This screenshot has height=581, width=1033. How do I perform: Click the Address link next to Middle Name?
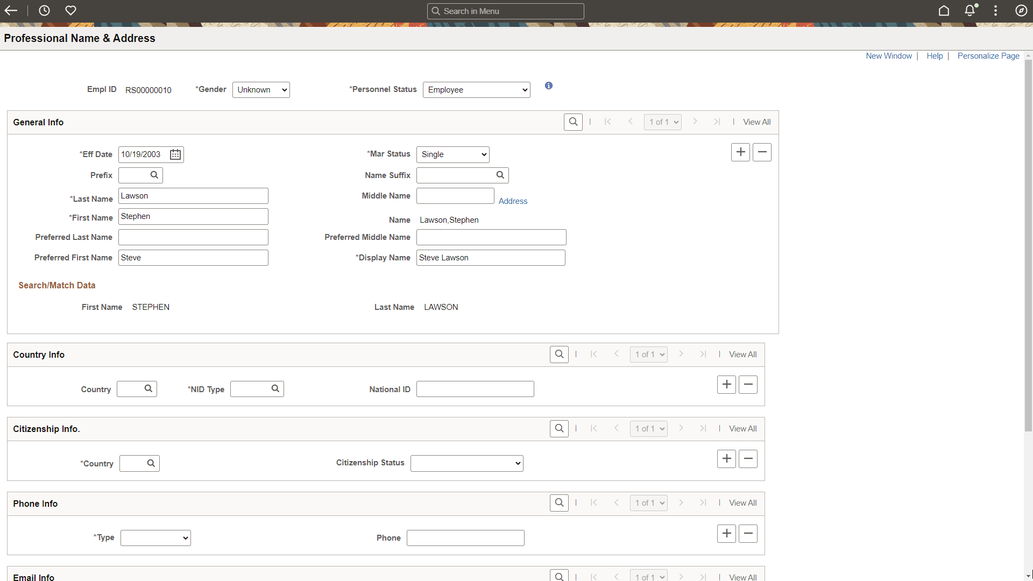coord(512,201)
